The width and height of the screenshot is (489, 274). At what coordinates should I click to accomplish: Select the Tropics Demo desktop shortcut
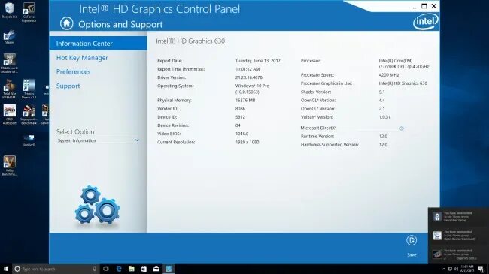29,89
